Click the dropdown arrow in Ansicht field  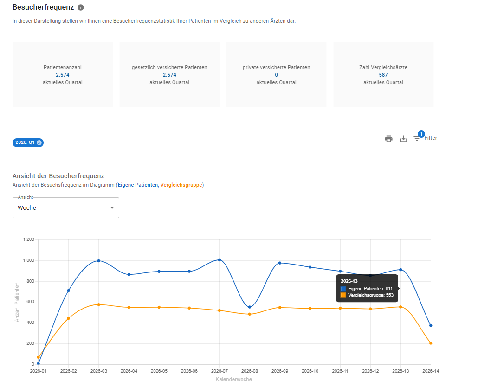click(x=112, y=208)
